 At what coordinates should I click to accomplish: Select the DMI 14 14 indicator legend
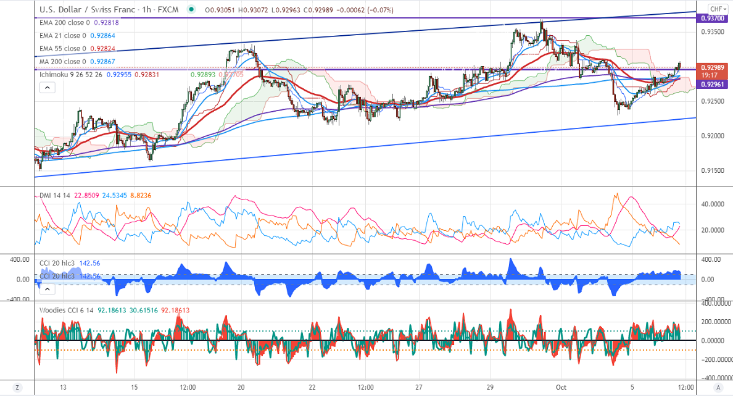[x=55, y=196]
